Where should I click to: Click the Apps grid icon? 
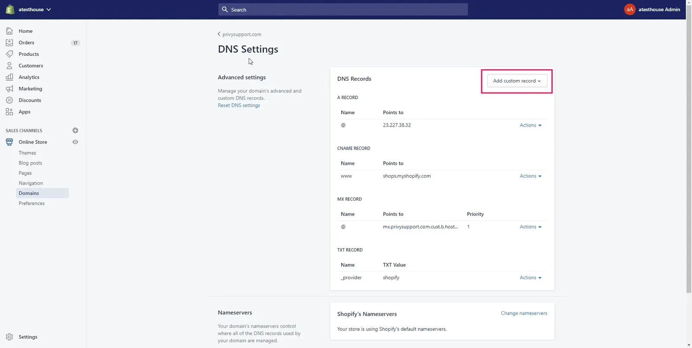[x=10, y=112]
